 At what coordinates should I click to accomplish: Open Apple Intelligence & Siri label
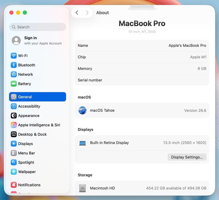[39, 125]
